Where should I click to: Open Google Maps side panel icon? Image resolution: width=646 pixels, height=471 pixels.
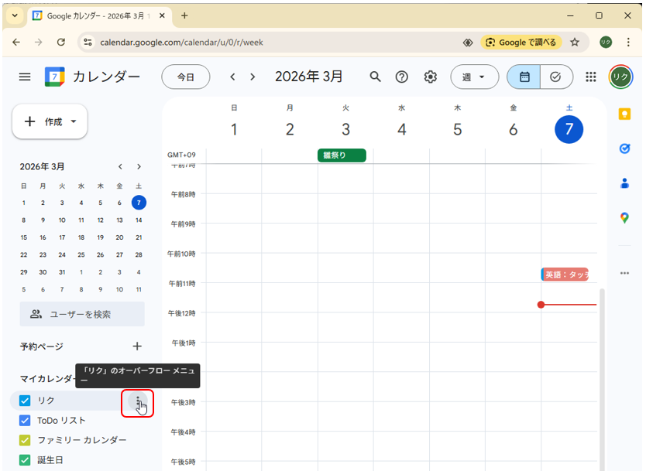click(624, 218)
